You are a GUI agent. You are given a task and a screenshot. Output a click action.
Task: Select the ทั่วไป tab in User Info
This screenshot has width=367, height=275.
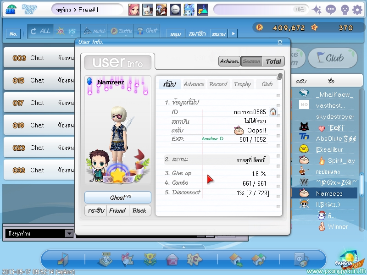coord(170,84)
